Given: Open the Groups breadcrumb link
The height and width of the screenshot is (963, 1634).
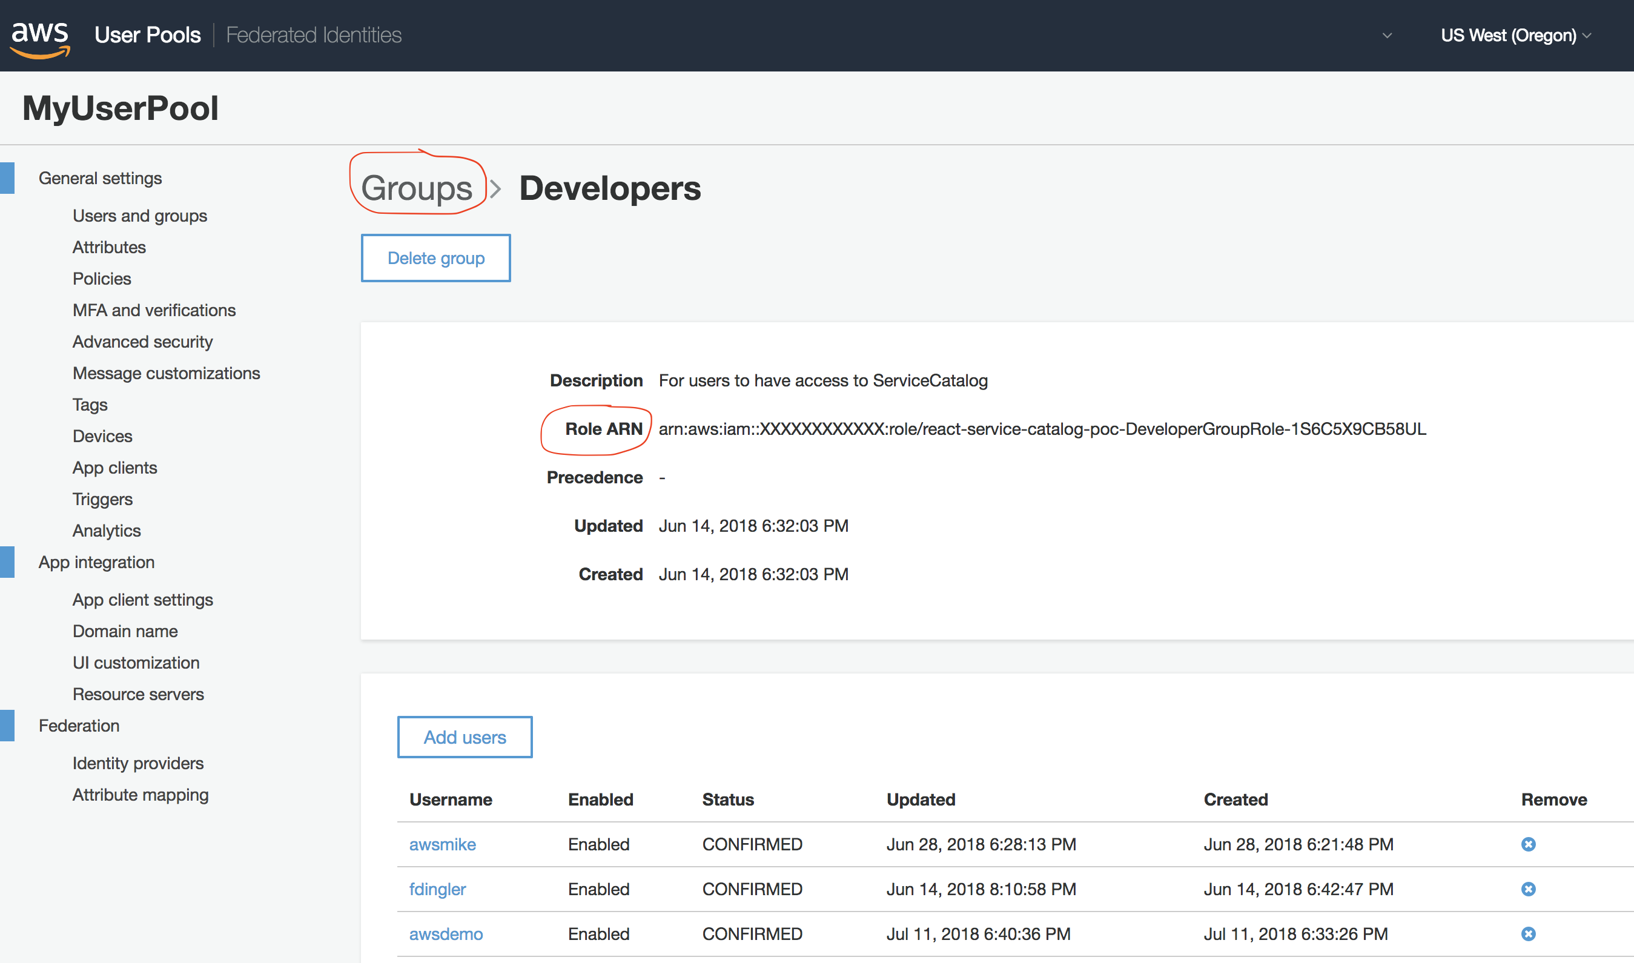Looking at the screenshot, I should tap(417, 189).
